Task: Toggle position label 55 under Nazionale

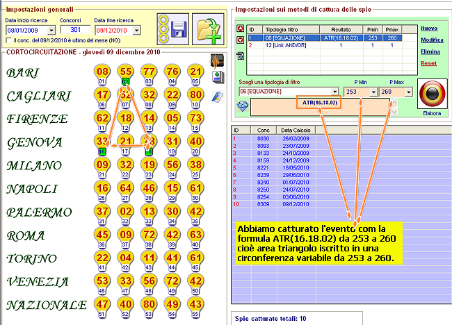Action: click(x=195, y=314)
